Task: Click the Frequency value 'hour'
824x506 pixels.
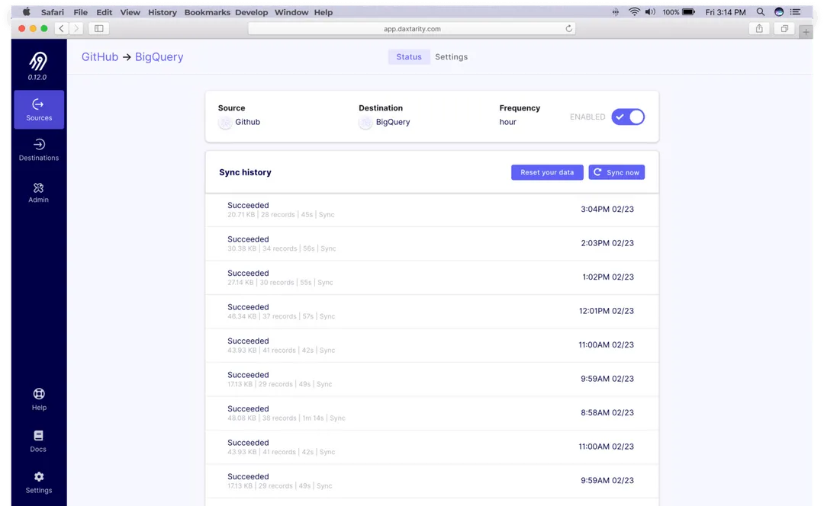Action: 507,122
